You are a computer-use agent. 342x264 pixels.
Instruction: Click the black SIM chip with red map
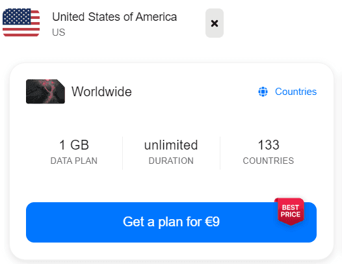pos(46,92)
